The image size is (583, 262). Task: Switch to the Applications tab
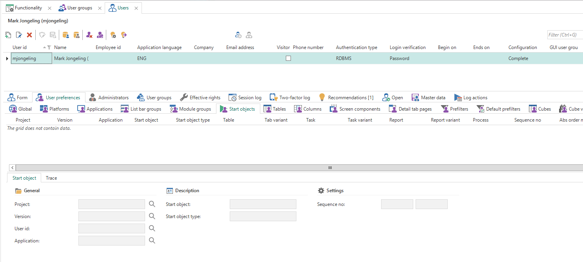pyautogui.click(x=95, y=109)
